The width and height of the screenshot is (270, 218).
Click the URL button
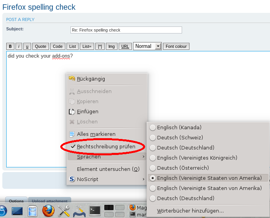125,46
